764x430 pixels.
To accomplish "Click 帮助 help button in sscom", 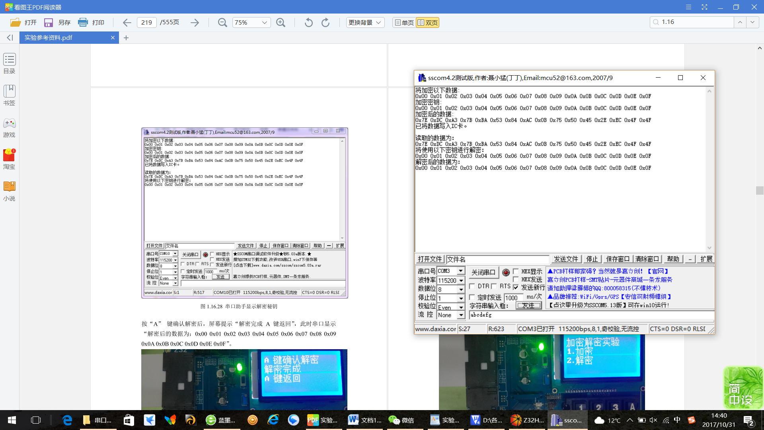I will click(x=673, y=259).
